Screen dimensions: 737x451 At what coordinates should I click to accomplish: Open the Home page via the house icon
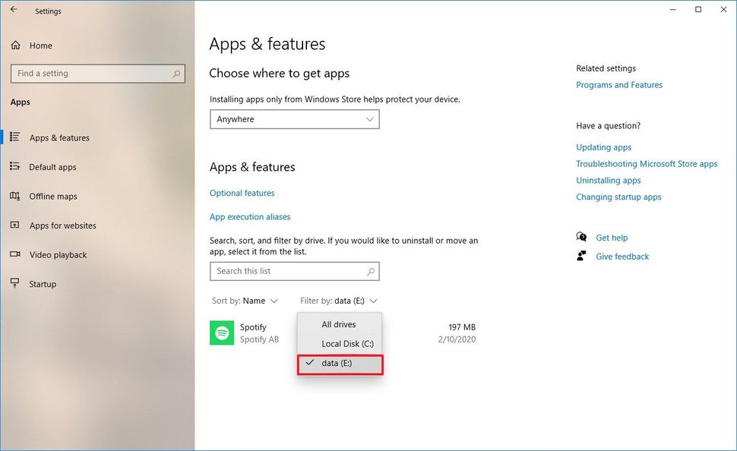(15, 46)
